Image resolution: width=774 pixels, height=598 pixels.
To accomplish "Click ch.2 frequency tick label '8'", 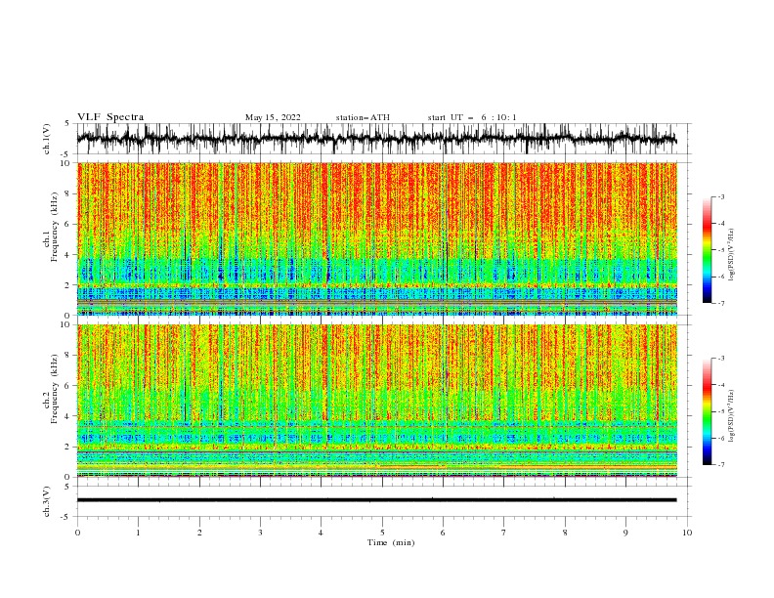I will [x=67, y=356].
